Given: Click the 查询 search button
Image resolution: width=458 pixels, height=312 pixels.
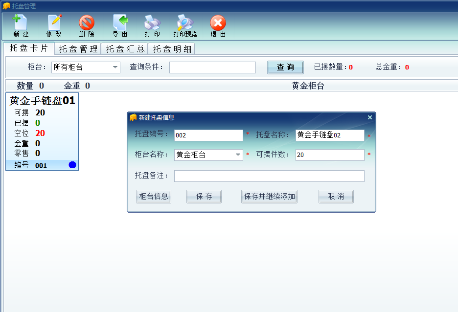Looking at the screenshot, I should tap(285, 67).
